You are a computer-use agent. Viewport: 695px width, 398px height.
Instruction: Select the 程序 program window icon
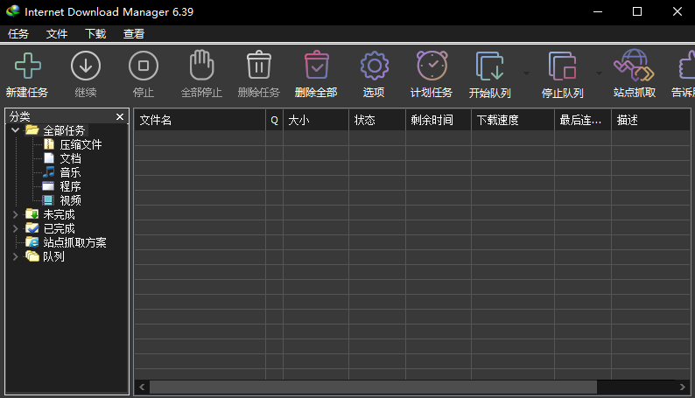(x=48, y=186)
